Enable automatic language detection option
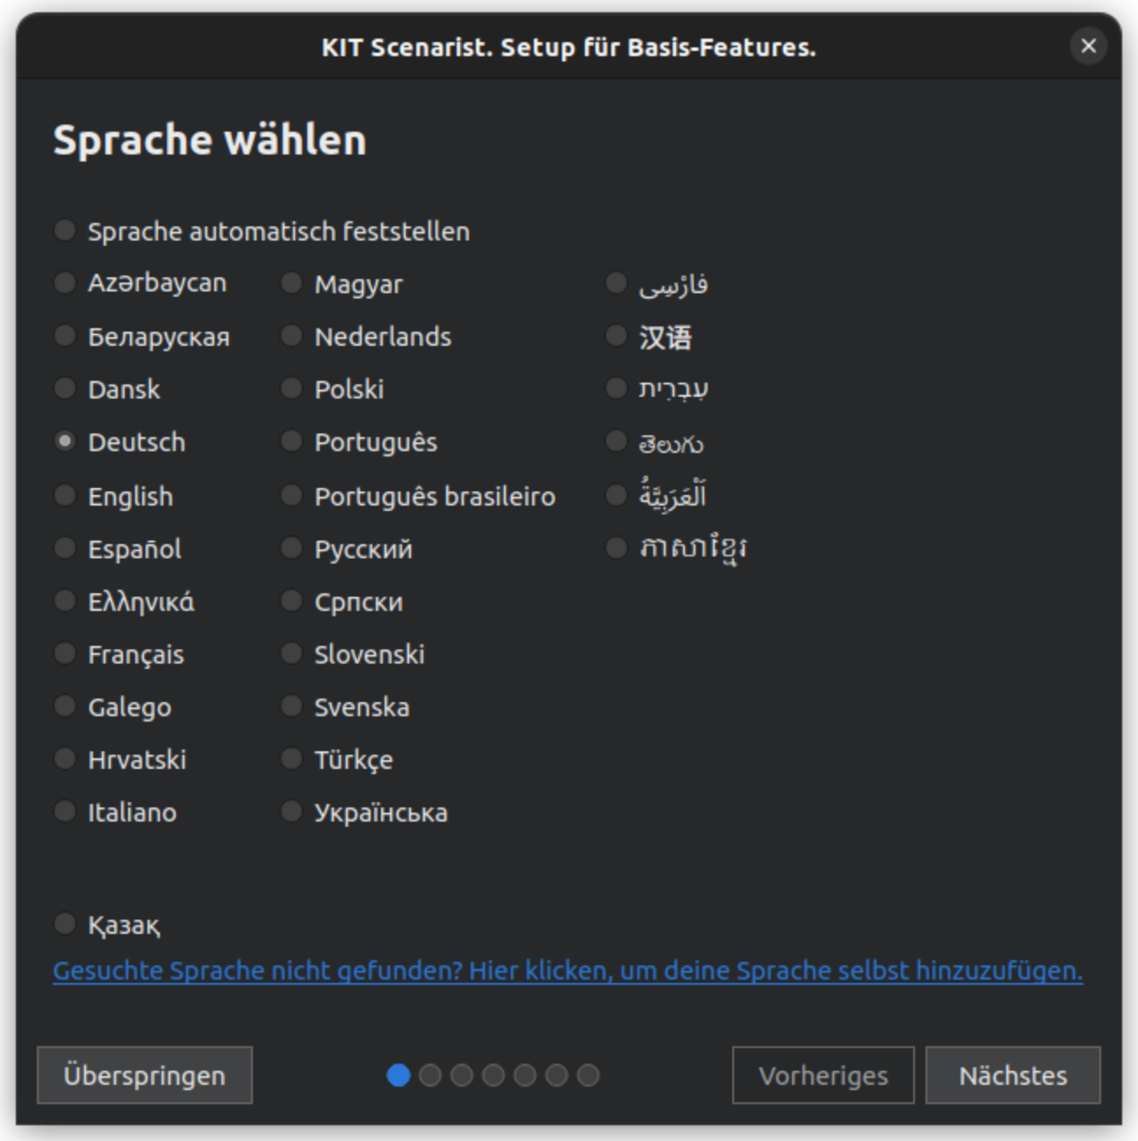The image size is (1138, 1141). tap(65, 231)
